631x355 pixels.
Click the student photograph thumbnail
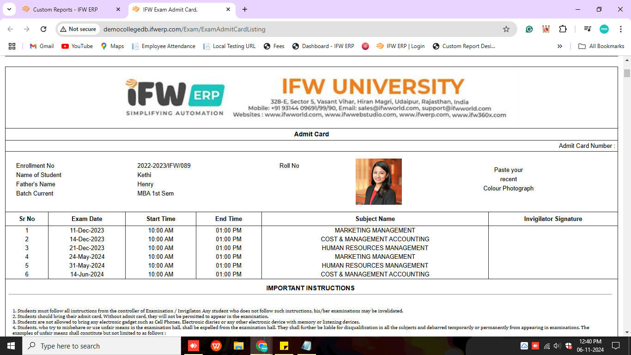[379, 182]
